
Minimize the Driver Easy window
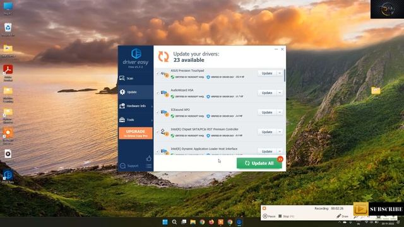pyautogui.click(x=276, y=49)
